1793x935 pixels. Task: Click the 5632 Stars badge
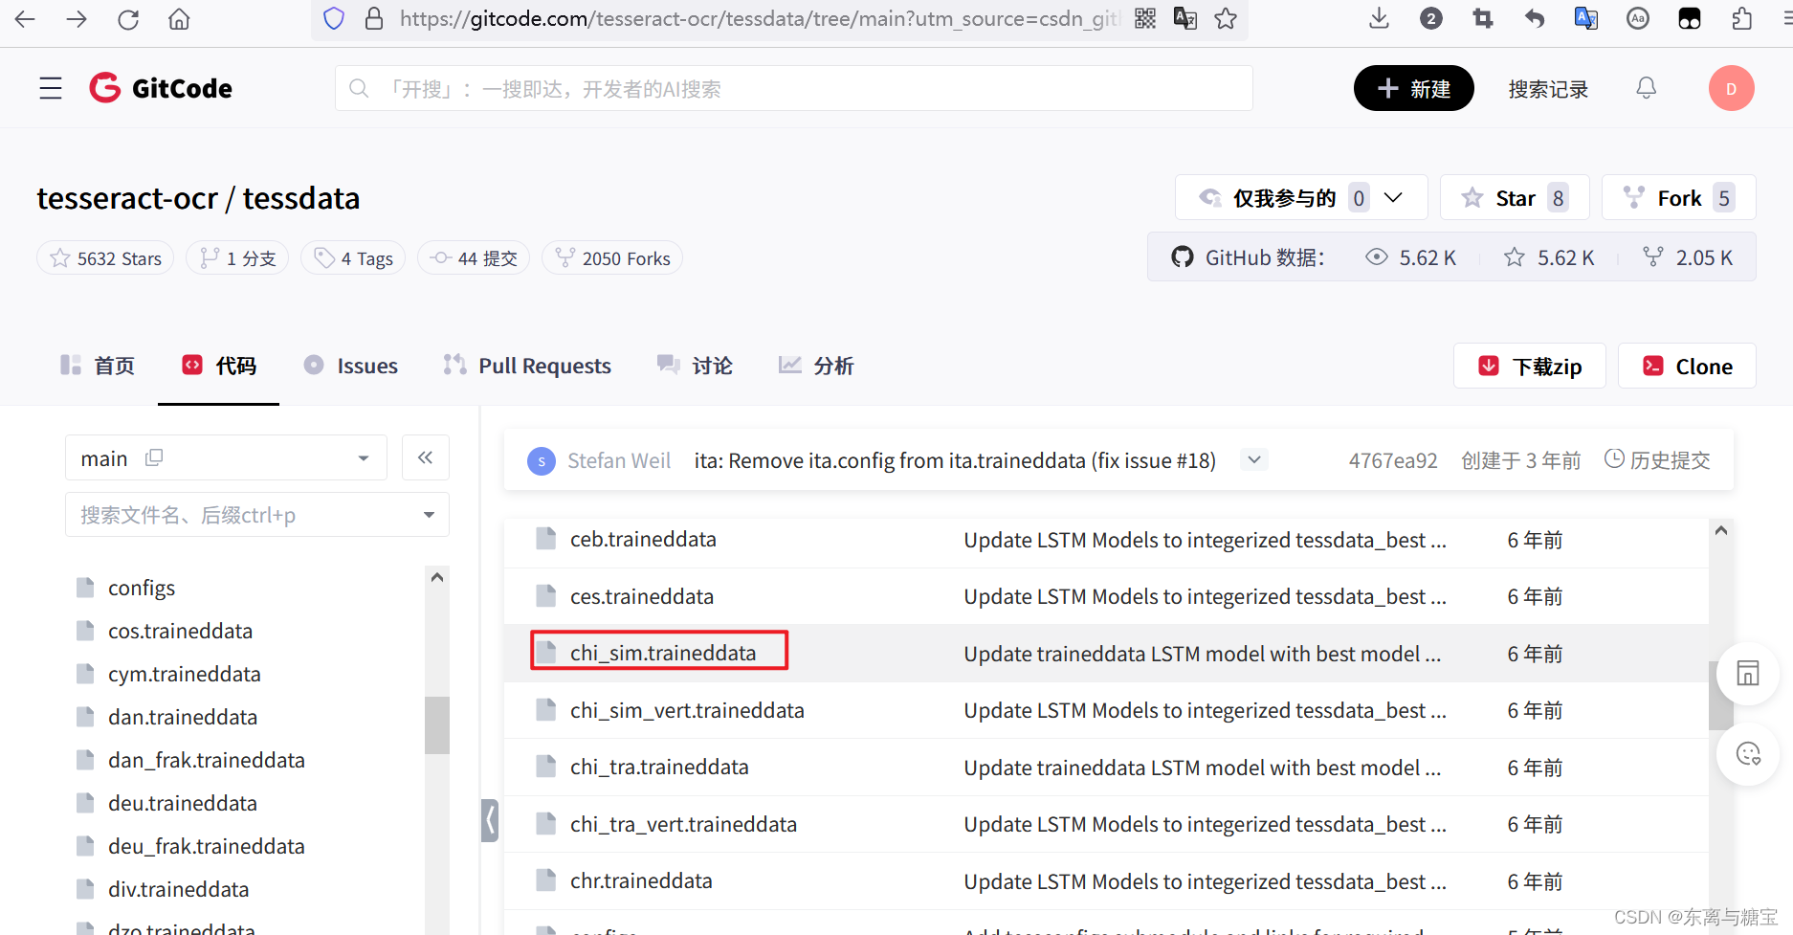[x=105, y=258]
